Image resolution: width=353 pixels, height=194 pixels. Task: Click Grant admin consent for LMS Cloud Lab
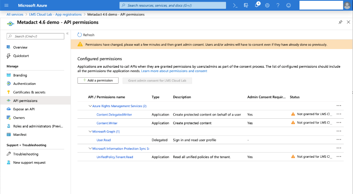(157, 80)
